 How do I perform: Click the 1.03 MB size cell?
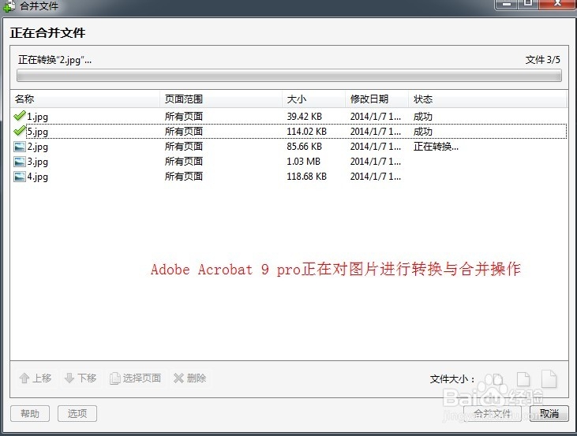click(x=304, y=162)
